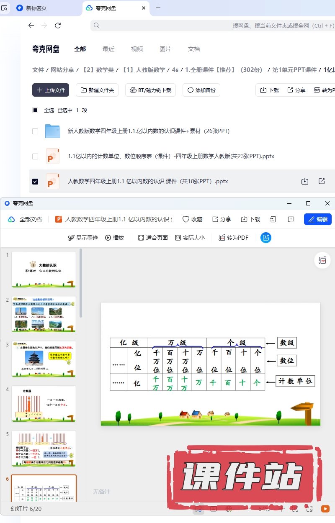Click the 上传文件 button
This screenshot has height=523, width=335.
coord(51,90)
